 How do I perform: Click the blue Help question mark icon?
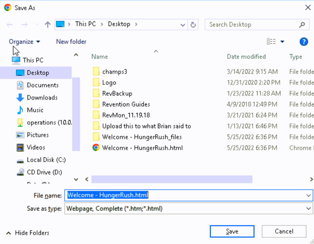point(304,41)
